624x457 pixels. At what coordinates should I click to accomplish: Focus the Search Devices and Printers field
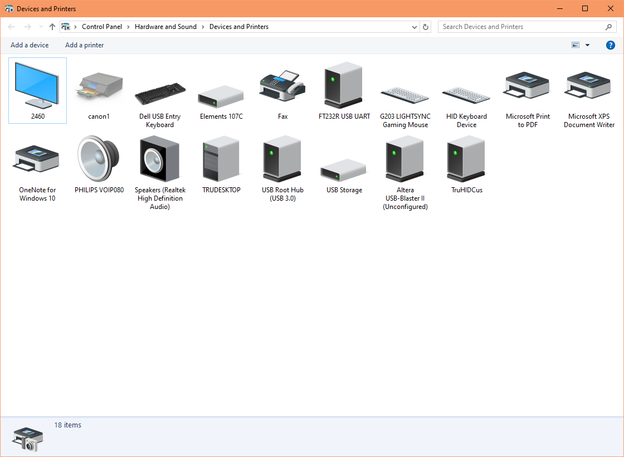click(x=527, y=27)
